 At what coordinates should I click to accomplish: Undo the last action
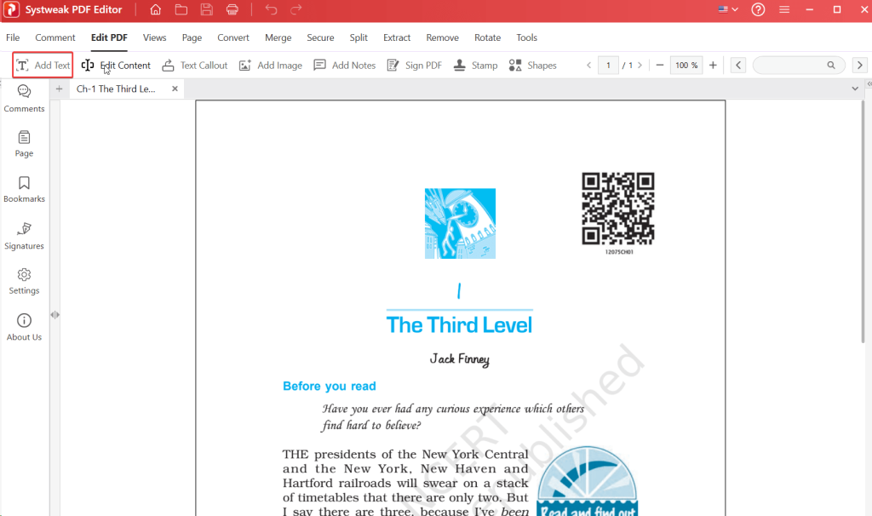(x=271, y=10)
